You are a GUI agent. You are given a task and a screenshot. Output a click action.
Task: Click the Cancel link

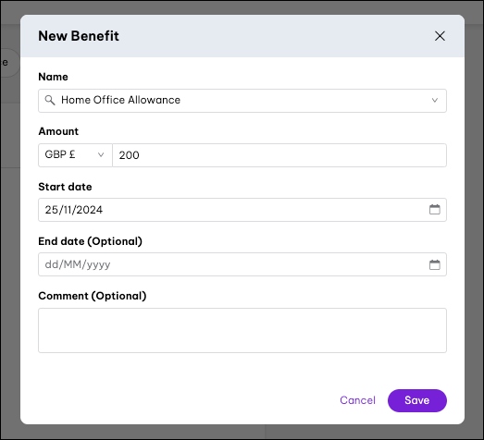[357, 400]
